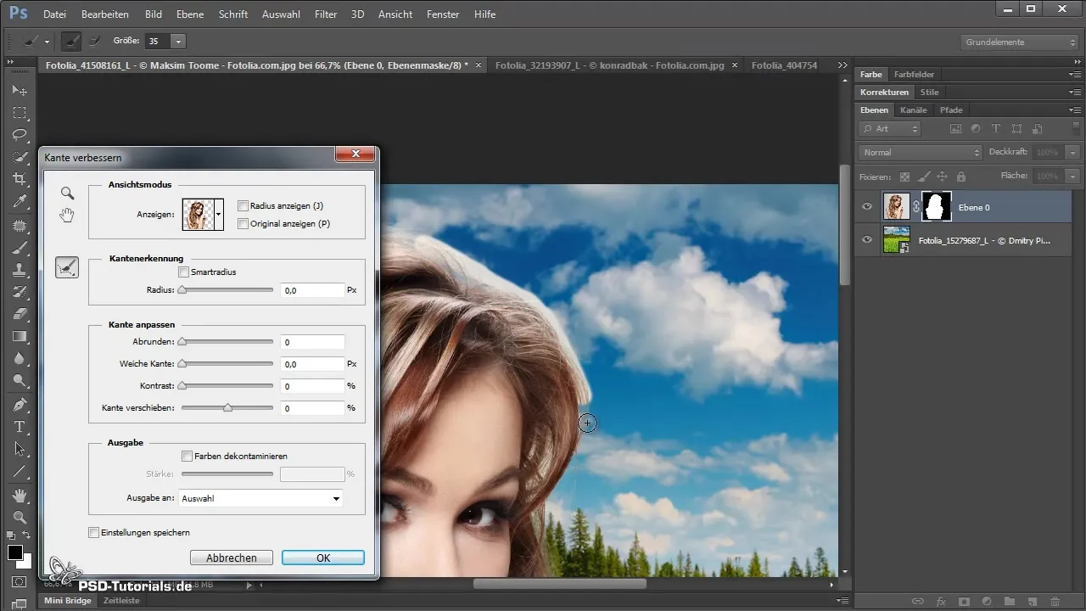Select the Zoom tool in Kante verbessern dialog
Viewport: 1086px width, 611px height.
click(67, 193)
